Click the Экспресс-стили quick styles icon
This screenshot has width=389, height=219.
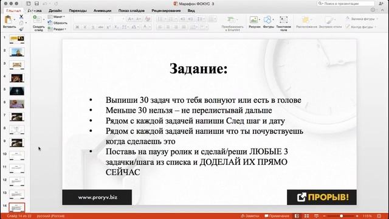click(x=329, y=19)
